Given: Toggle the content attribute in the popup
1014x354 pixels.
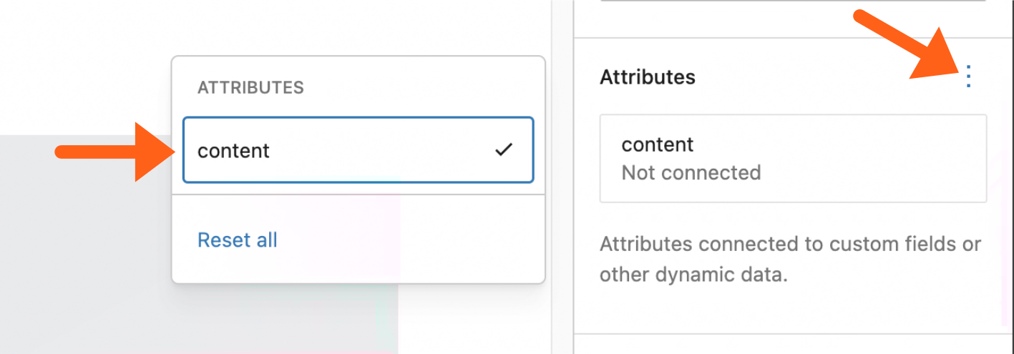Looking at the screenshot, I should [358, 150].
